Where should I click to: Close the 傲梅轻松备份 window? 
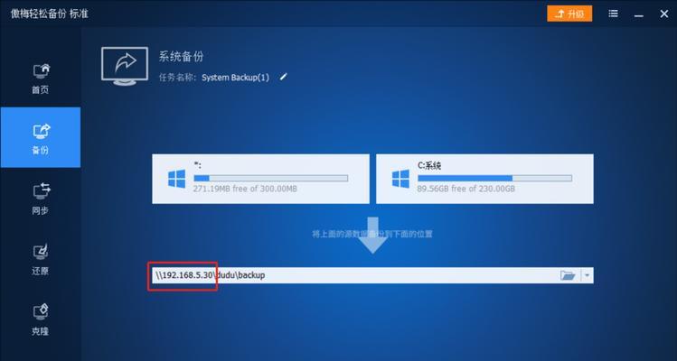pyautogui.click(x=664, y=14)
